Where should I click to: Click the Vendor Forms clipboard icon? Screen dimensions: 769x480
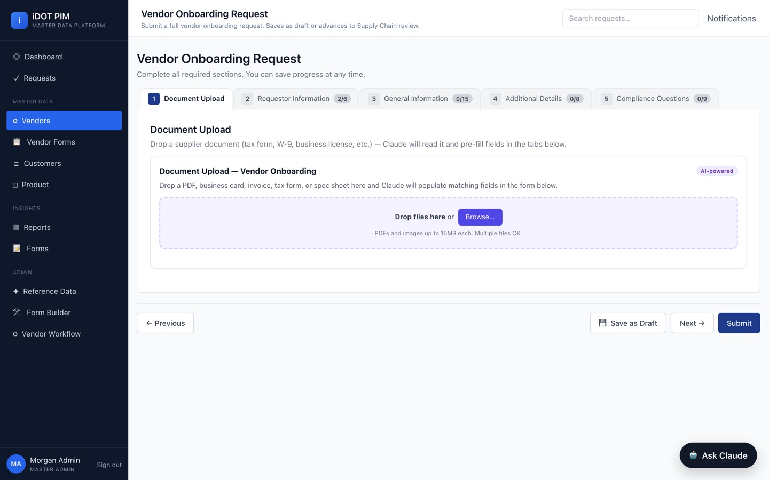tap(17, 142)
